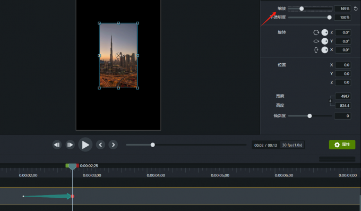Click the red out-point marker on playhead
This screenshot has width=361, height=211.
(78, 166)
